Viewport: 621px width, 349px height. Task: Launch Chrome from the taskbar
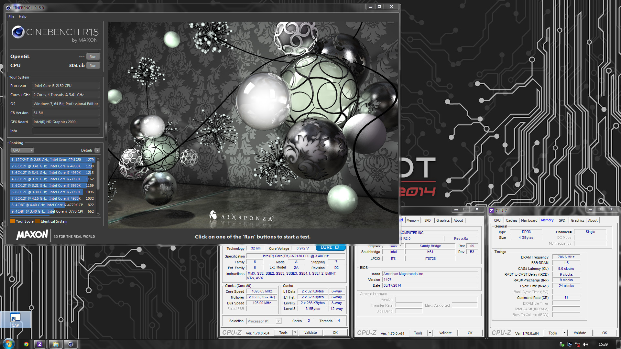pyautogui.click(x=26, y=344)
